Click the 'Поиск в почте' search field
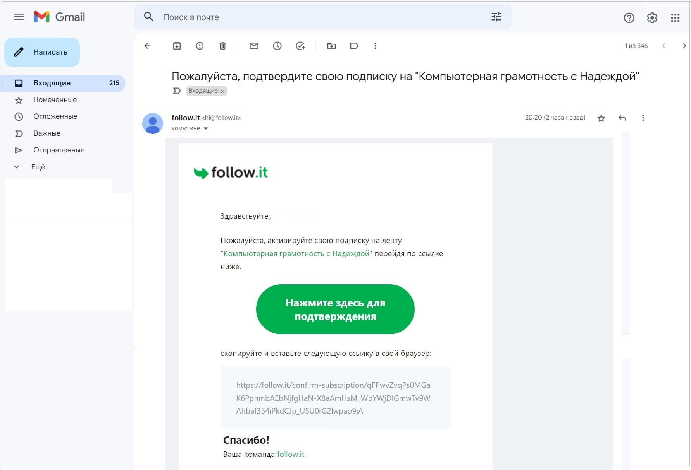This screenshot has width=691, height=470. (x=322, y=17)
